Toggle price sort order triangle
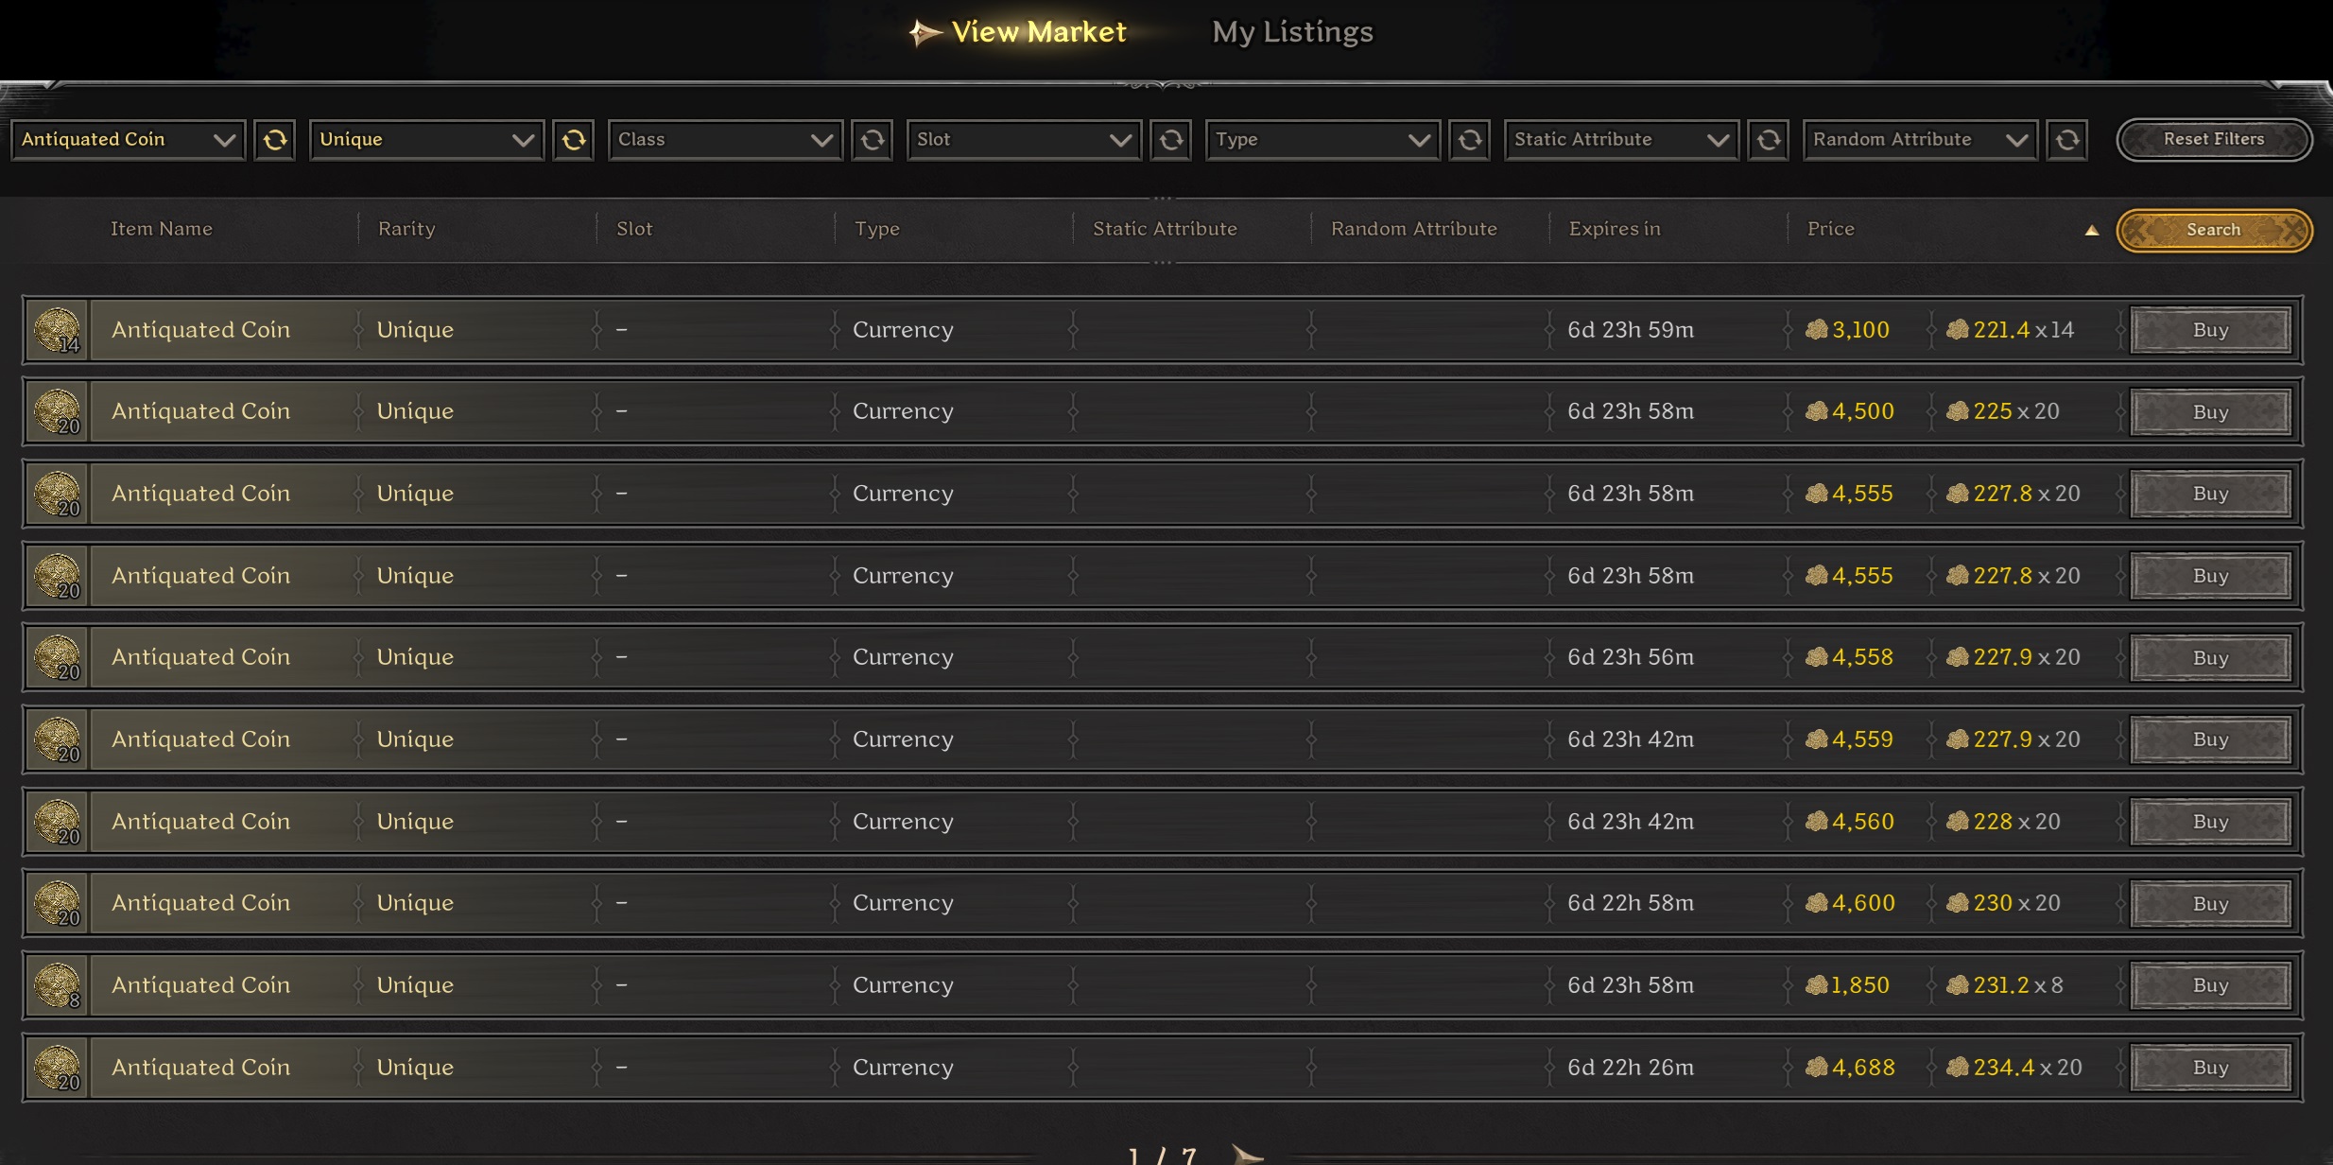The image size is (2333, 1165). [2092, 230]
